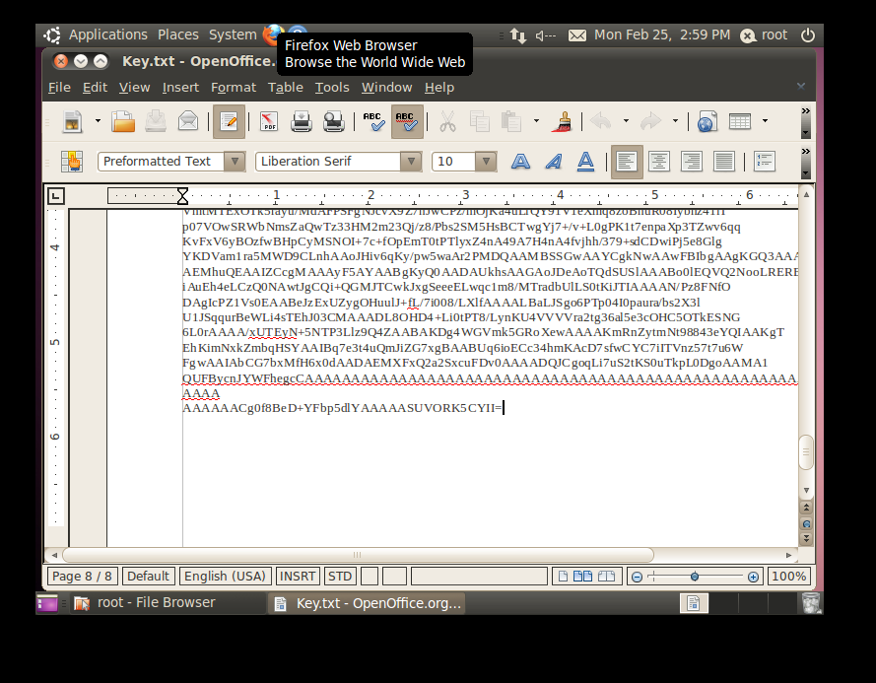Select book mode view layout icon

click(x=607, y=577)
